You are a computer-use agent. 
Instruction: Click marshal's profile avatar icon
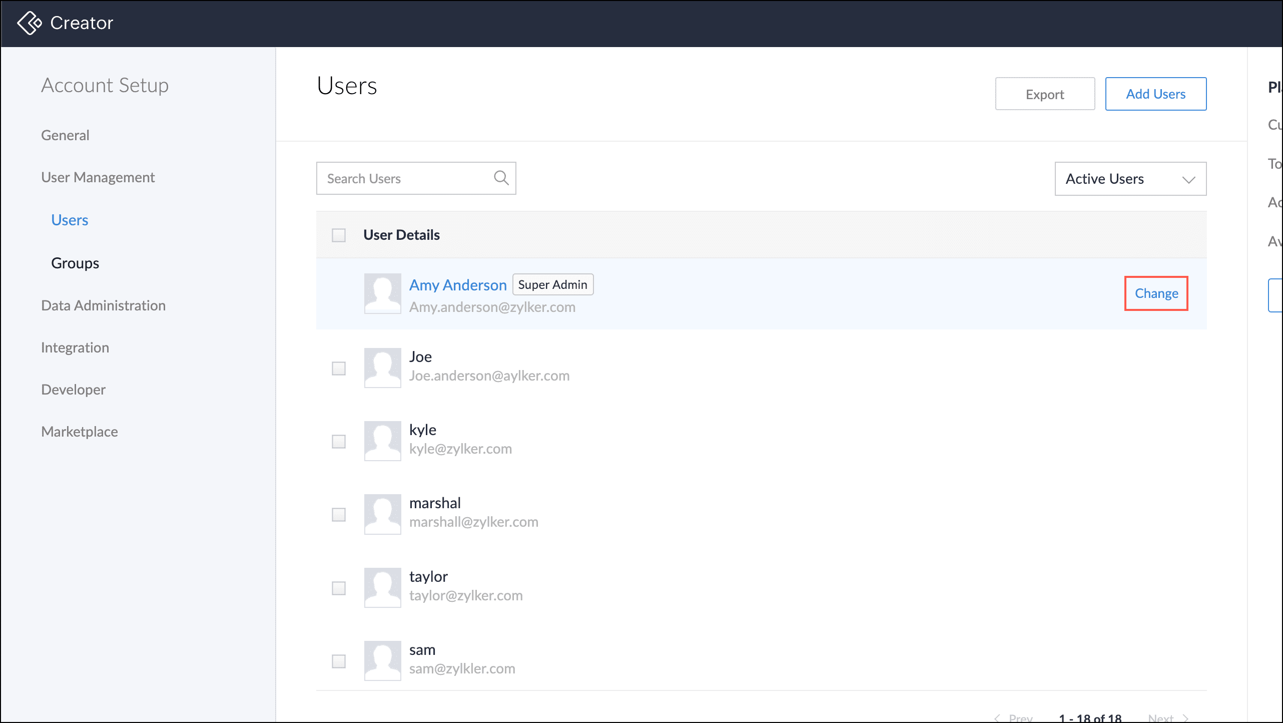(x=382, y=514)
